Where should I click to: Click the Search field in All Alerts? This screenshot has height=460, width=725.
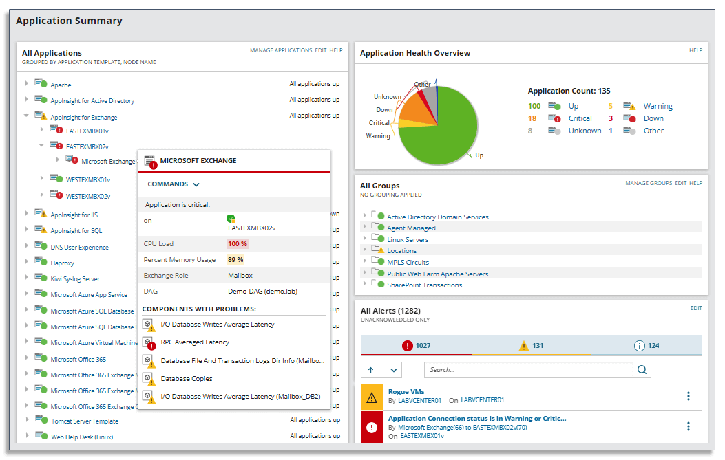529,370
